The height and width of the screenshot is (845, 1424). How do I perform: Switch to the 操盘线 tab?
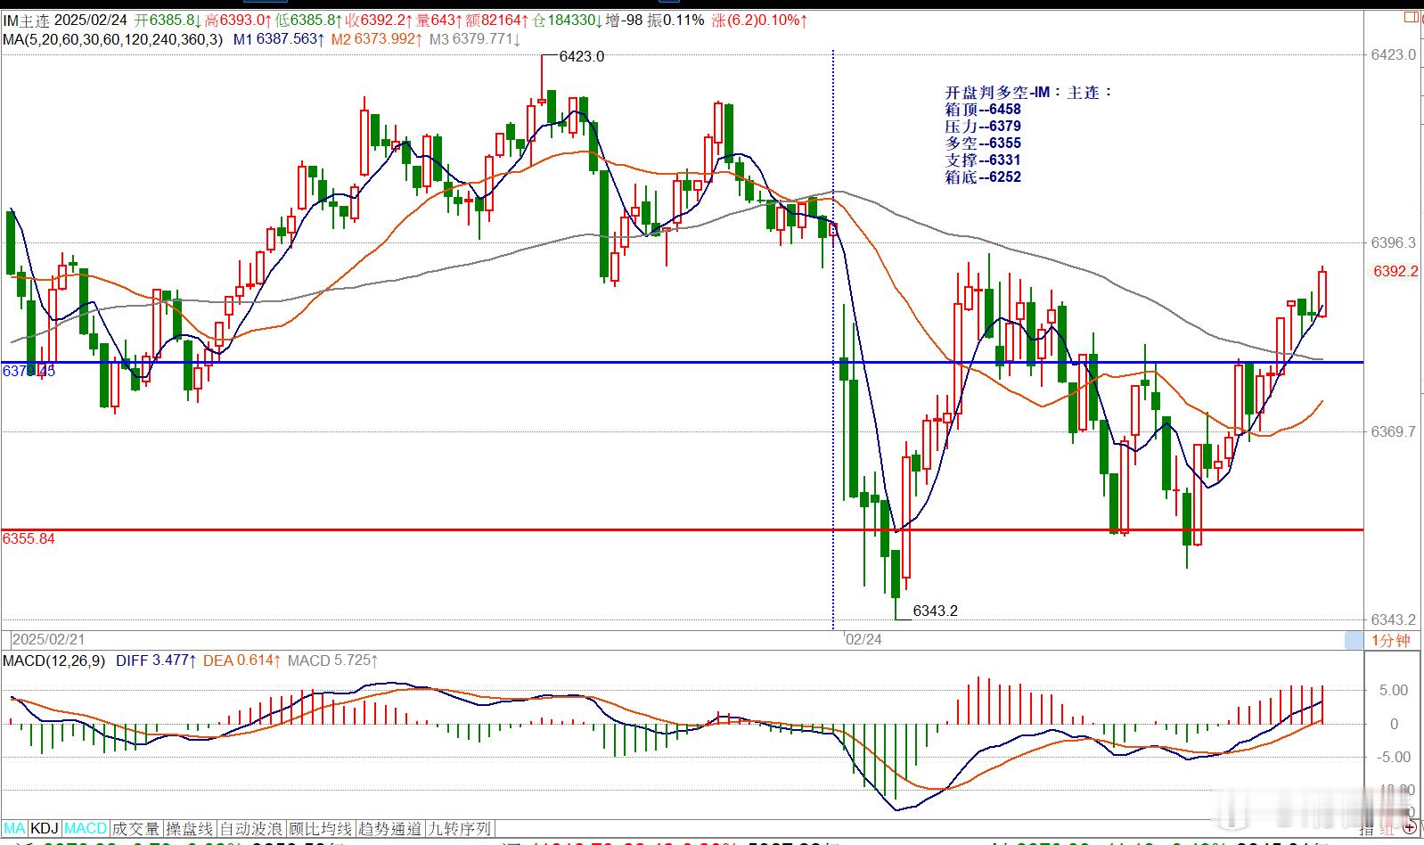tap(189, 829)
